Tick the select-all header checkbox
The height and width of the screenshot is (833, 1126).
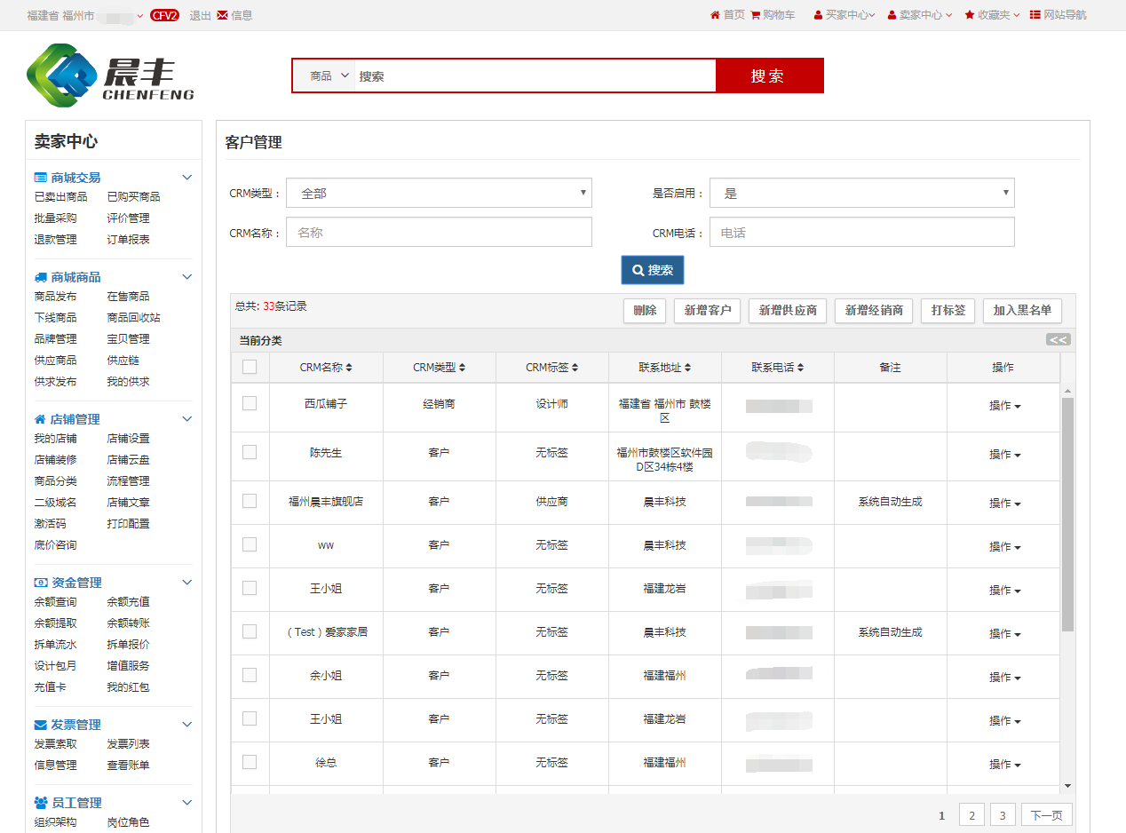[x=250, y=367]
